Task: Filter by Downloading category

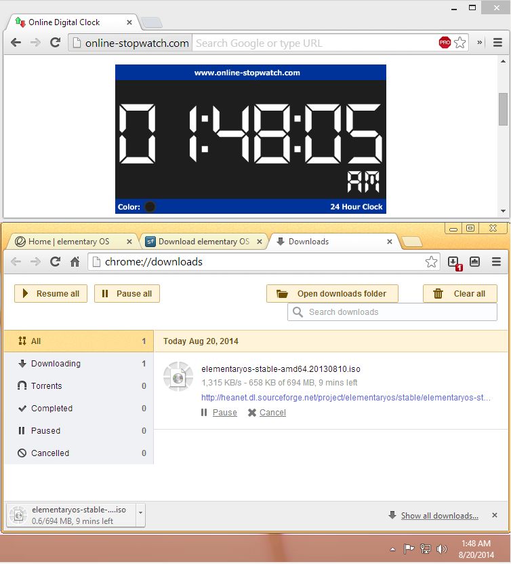Action: pos(79,364)
